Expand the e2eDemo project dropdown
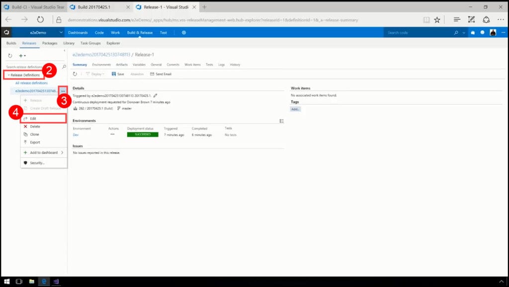 [x=61, y=33]
